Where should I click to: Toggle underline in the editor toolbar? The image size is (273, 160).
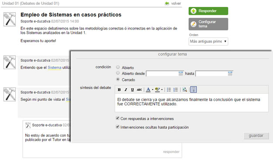pyautogui.click(x=132, y=90)
